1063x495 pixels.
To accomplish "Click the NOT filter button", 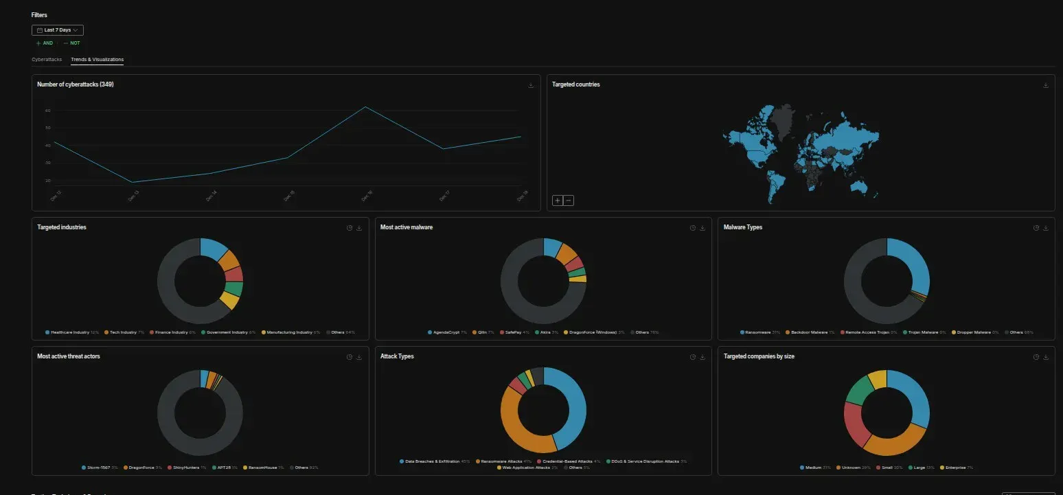I will 71,43.
